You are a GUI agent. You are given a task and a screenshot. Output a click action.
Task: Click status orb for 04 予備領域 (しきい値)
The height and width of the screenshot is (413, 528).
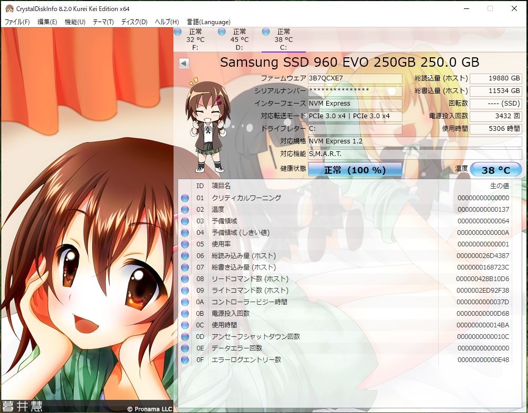tap(185, 233)
